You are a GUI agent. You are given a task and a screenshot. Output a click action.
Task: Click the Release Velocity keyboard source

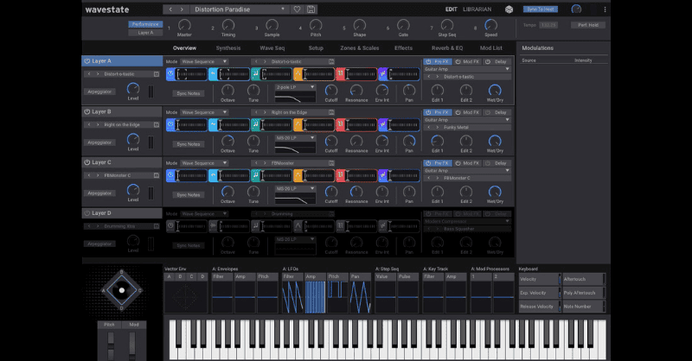click(539, 307)
